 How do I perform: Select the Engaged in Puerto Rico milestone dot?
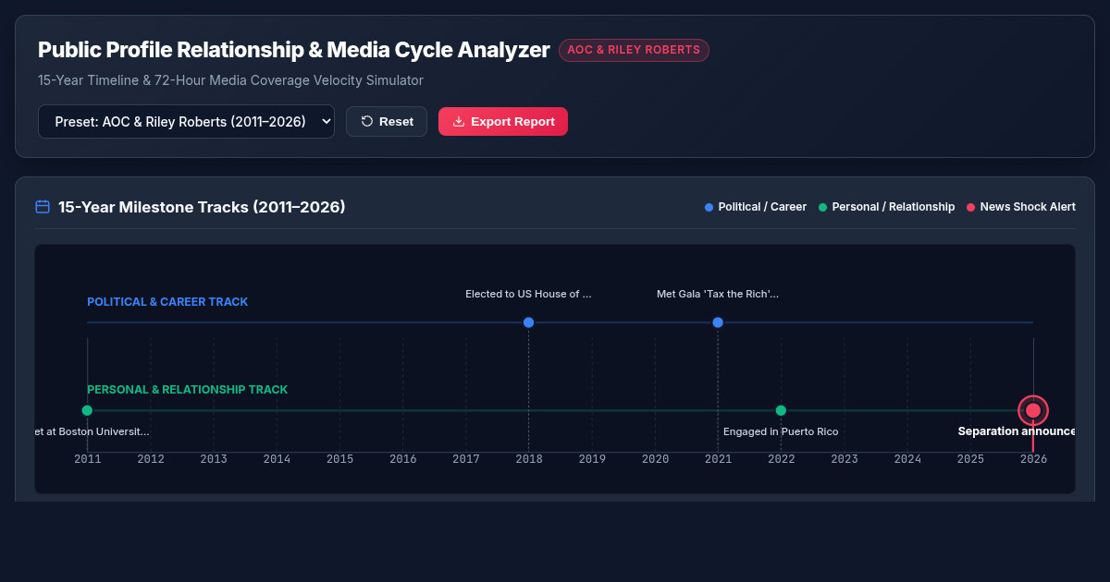point(781,410)
